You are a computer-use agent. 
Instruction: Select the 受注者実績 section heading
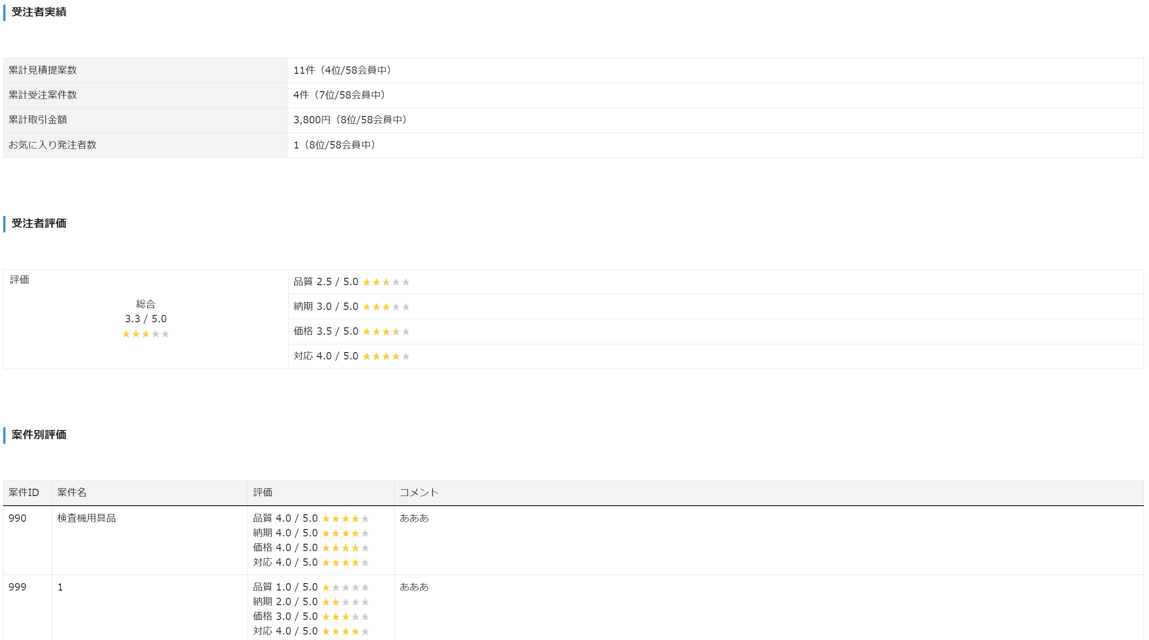coord(39,12)
